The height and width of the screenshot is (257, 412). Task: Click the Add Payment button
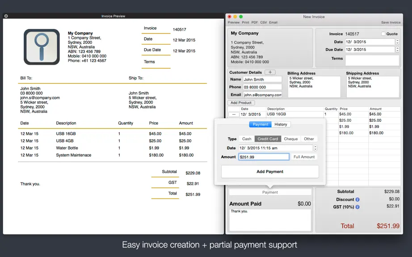(x=270, y=171)
